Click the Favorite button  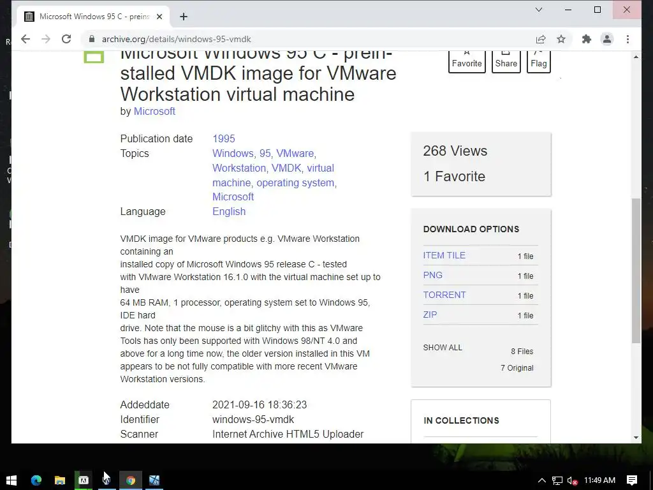467,62
